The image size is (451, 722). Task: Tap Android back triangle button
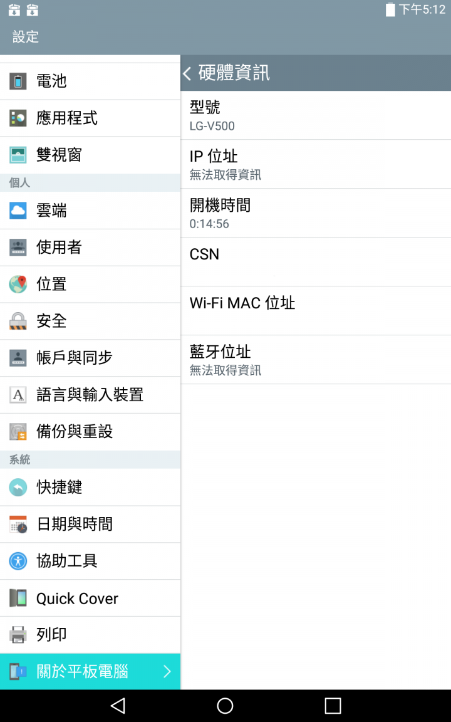[x=118, y=706]
